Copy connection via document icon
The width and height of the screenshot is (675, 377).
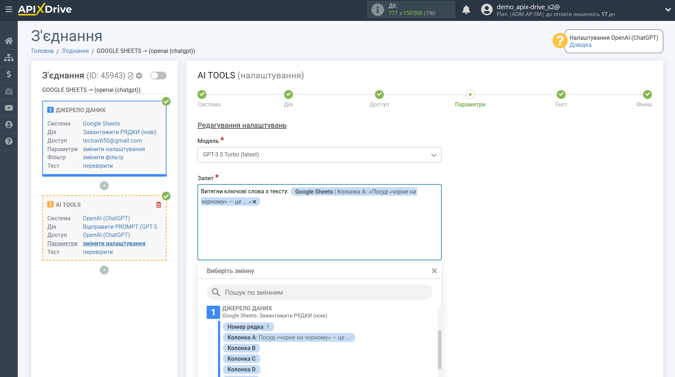click(x=131, y=76)
